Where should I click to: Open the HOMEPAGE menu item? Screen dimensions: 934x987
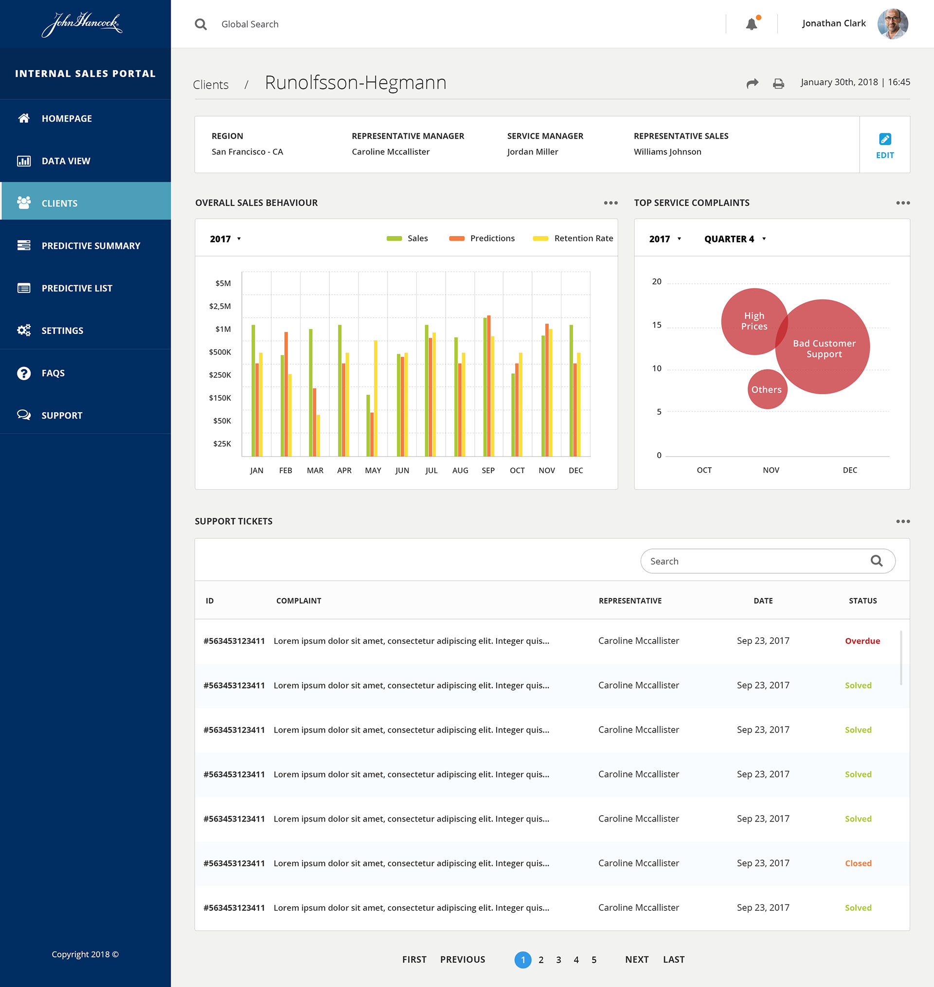click(85, 119)
